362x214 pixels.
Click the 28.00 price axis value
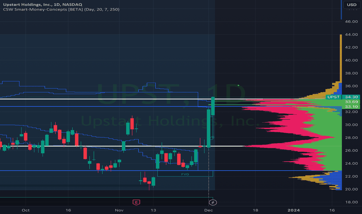pos(351,138)
